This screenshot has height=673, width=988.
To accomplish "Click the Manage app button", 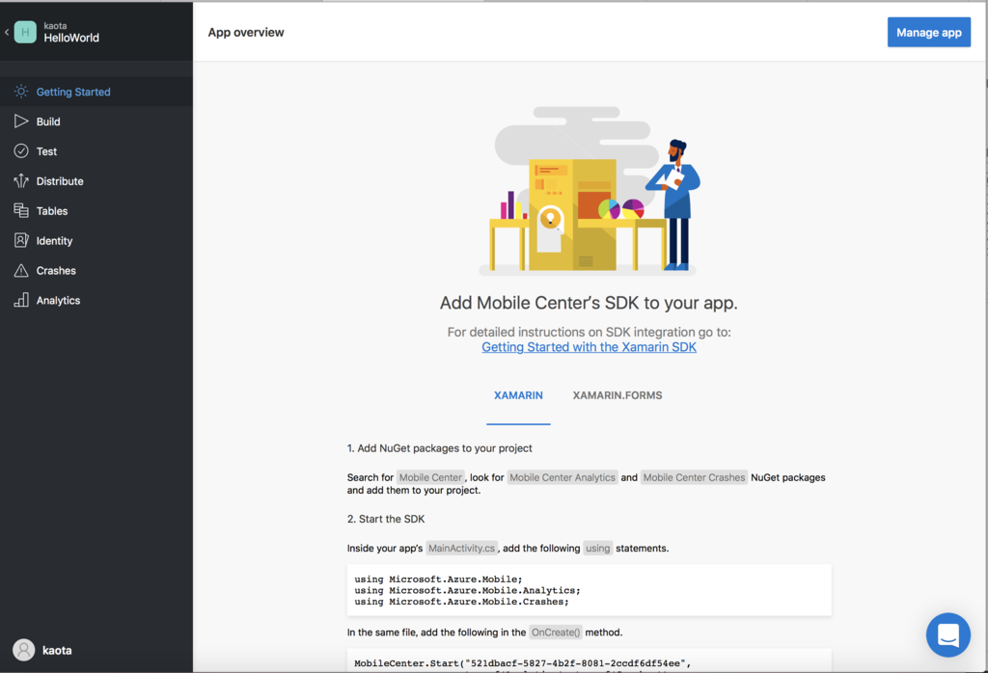I will tap(929, 32).
